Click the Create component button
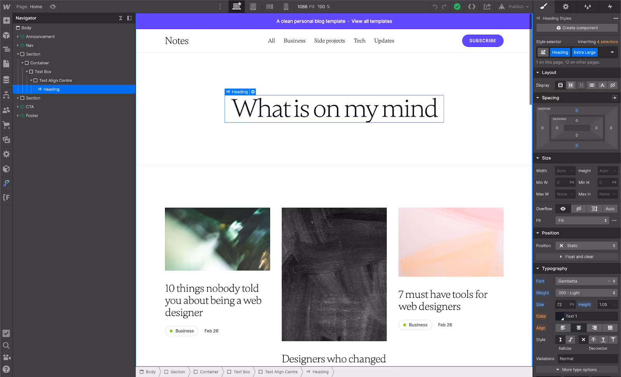621x377 pixels. [x=577, y=28]
